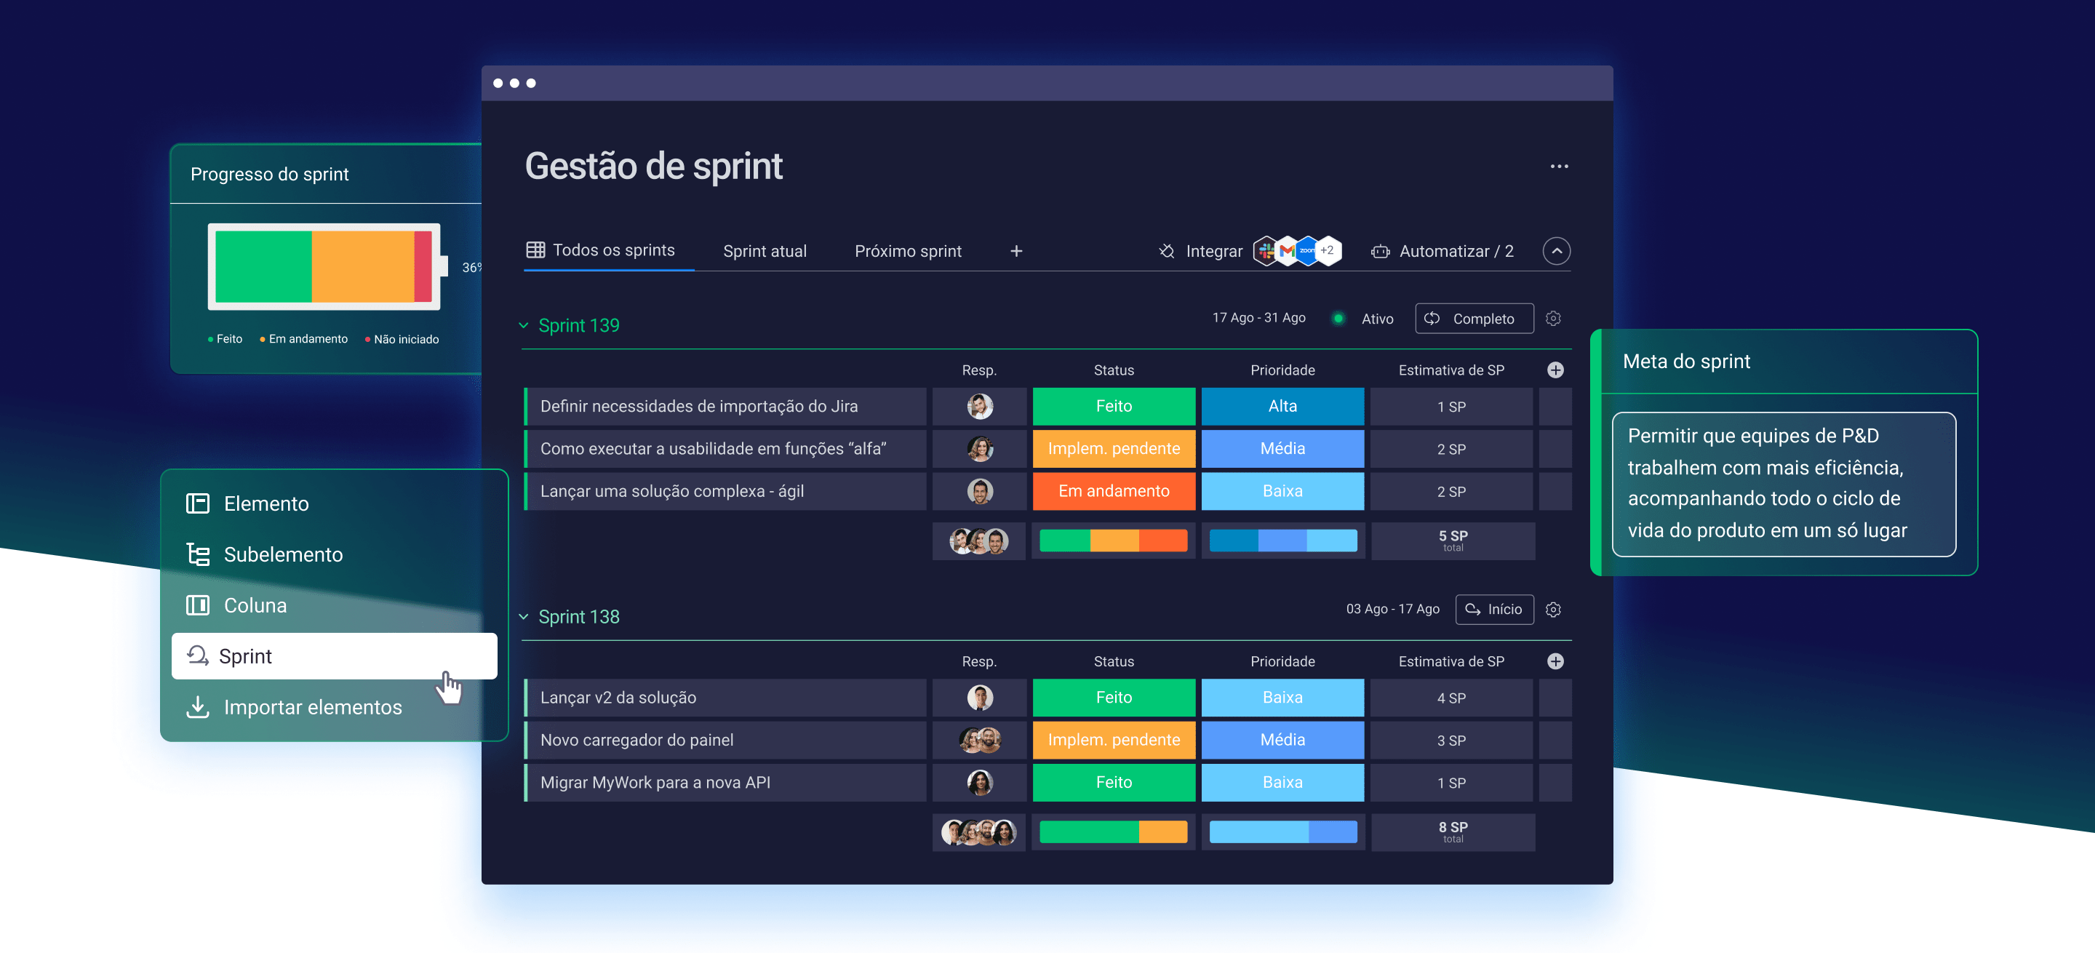The width and height of the screenshot is (2095, 953).
Task: Click the Completo button for Sprint 139
Action: (x=1474, y=319)
